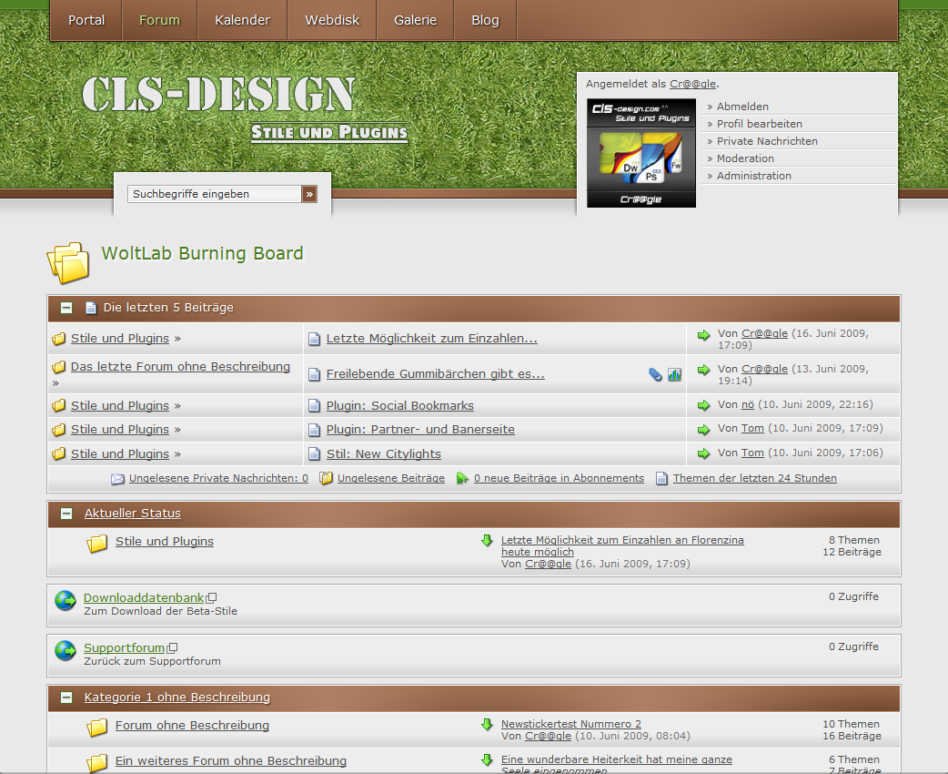Click the search submit arrow button
This screenshot has height=774, width=948.
tap(309, 194)
